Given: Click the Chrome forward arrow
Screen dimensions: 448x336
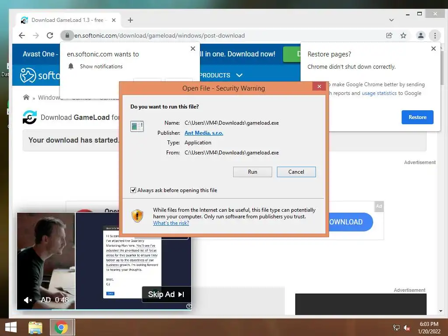Looking at the screenshot, I should pos(36,35).
